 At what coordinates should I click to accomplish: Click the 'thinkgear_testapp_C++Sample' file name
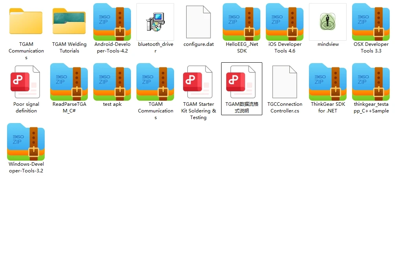click(371, 107)
